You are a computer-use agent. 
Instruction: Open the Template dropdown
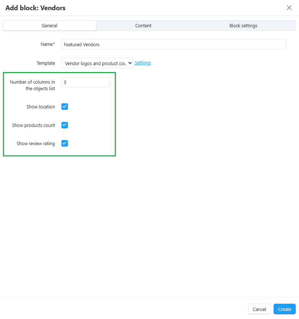[97, 63]
